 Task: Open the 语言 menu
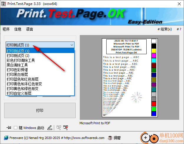coord(29,29)
